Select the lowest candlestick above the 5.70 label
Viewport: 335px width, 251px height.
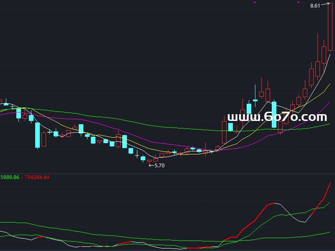coord(149,161)
